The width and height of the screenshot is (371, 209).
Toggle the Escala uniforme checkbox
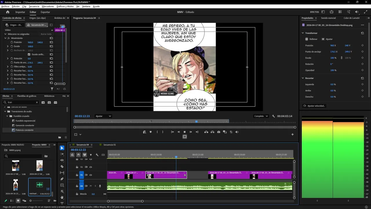pyautogui.click(x=29, y=55)
